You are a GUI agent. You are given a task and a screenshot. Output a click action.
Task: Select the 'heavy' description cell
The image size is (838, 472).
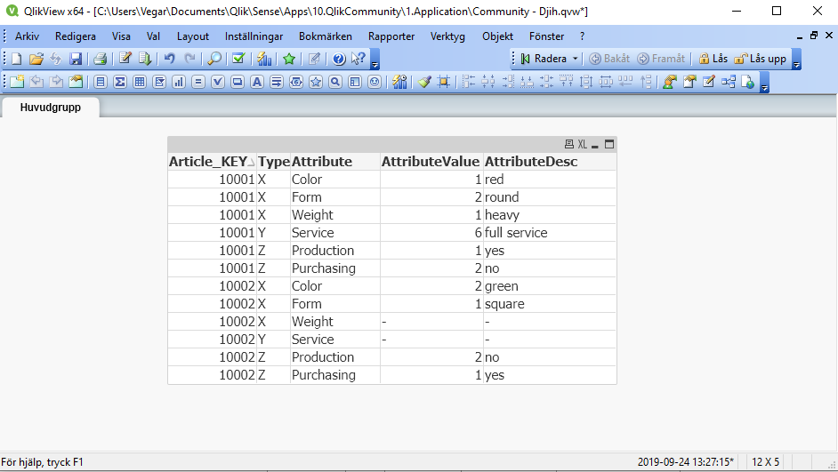(x=550, y=215)
